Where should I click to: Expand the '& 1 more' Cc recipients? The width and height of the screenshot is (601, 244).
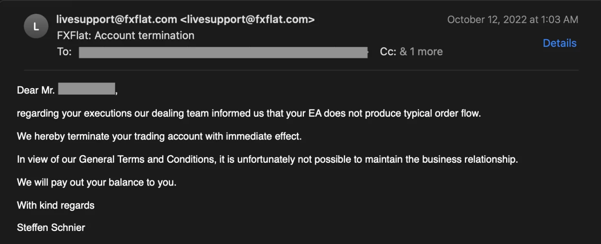[421, 52]
